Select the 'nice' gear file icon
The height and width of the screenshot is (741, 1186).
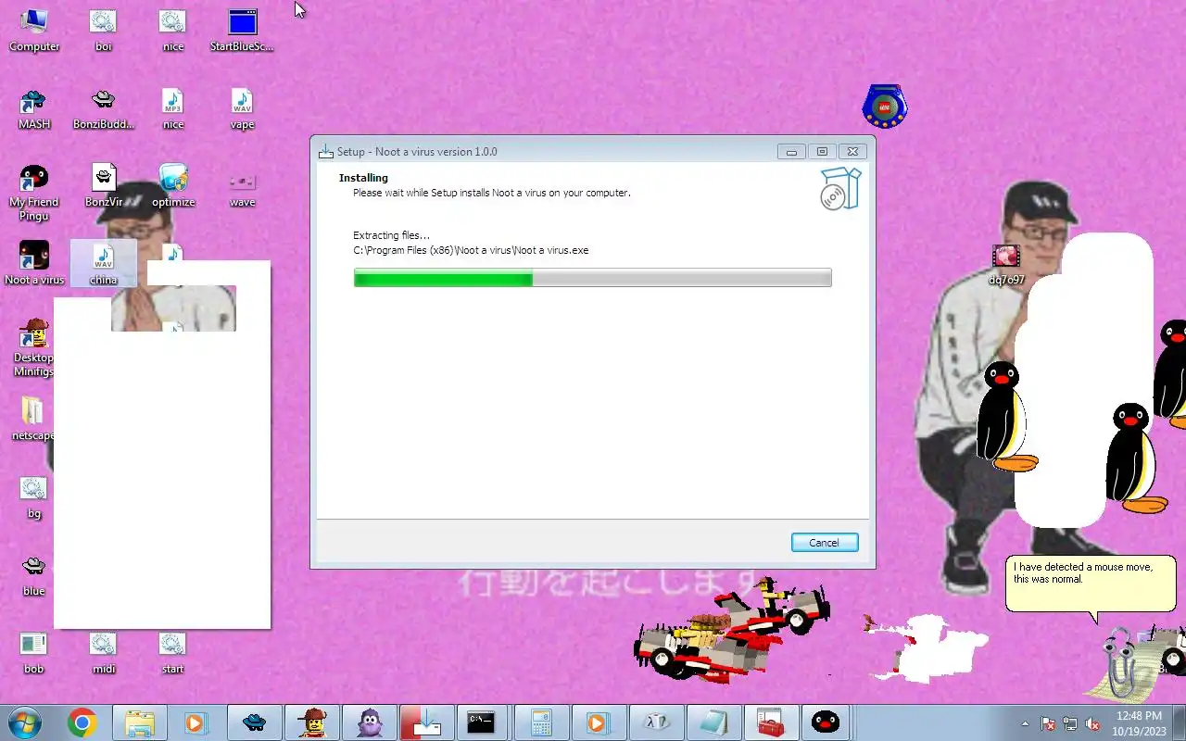point(173,30)
